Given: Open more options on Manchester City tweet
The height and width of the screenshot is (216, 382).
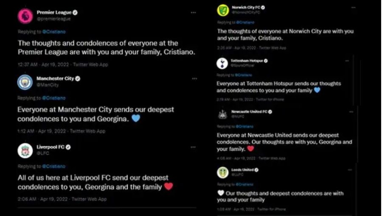Looking at the screenshot, I should [194, 79].
